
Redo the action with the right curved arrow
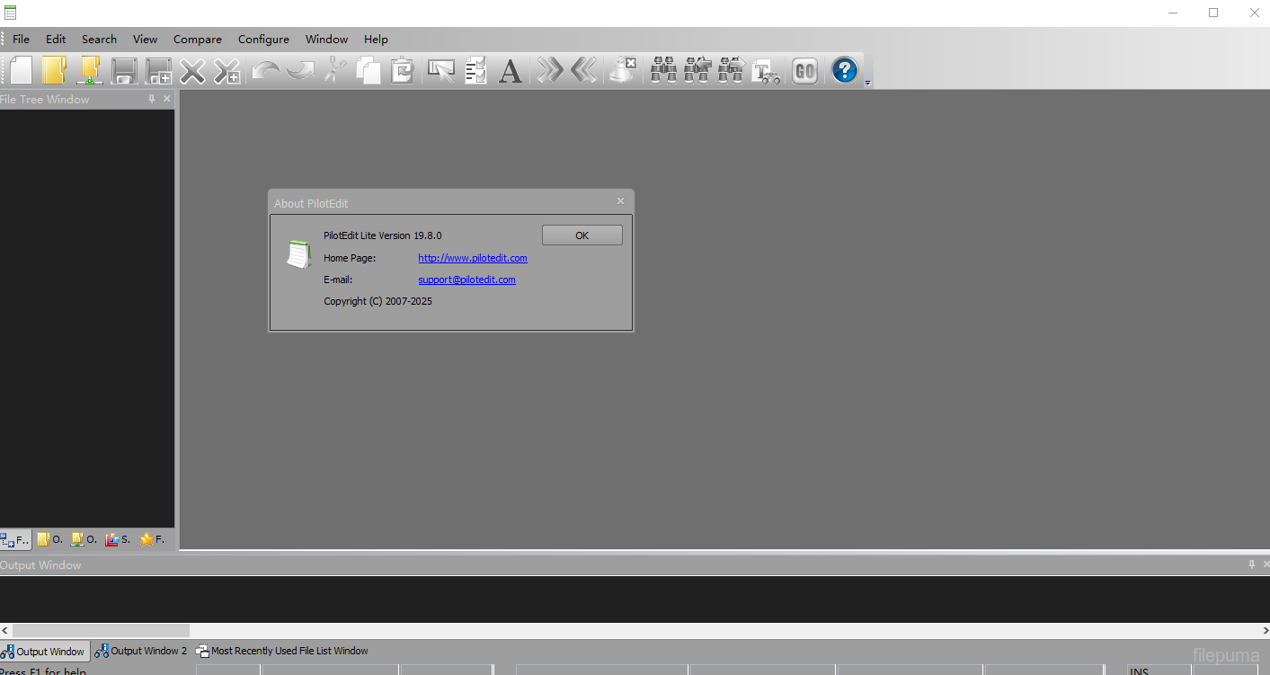299,70
